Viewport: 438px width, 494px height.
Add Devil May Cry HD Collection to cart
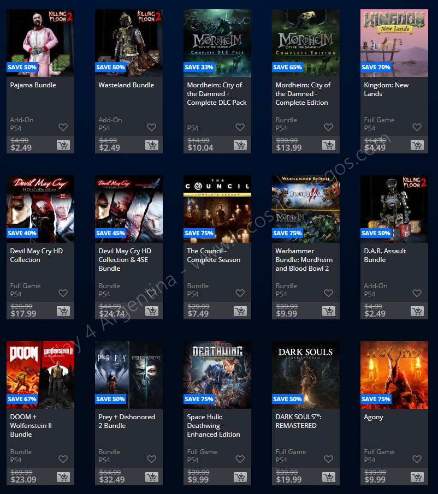tap(63, 311)
